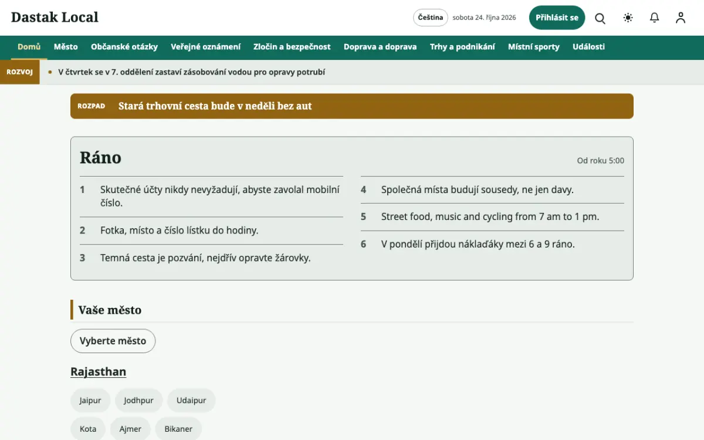Viewport: 704px width, 440px height.
Task: Open the Čeština language selector
Action: 431,18
